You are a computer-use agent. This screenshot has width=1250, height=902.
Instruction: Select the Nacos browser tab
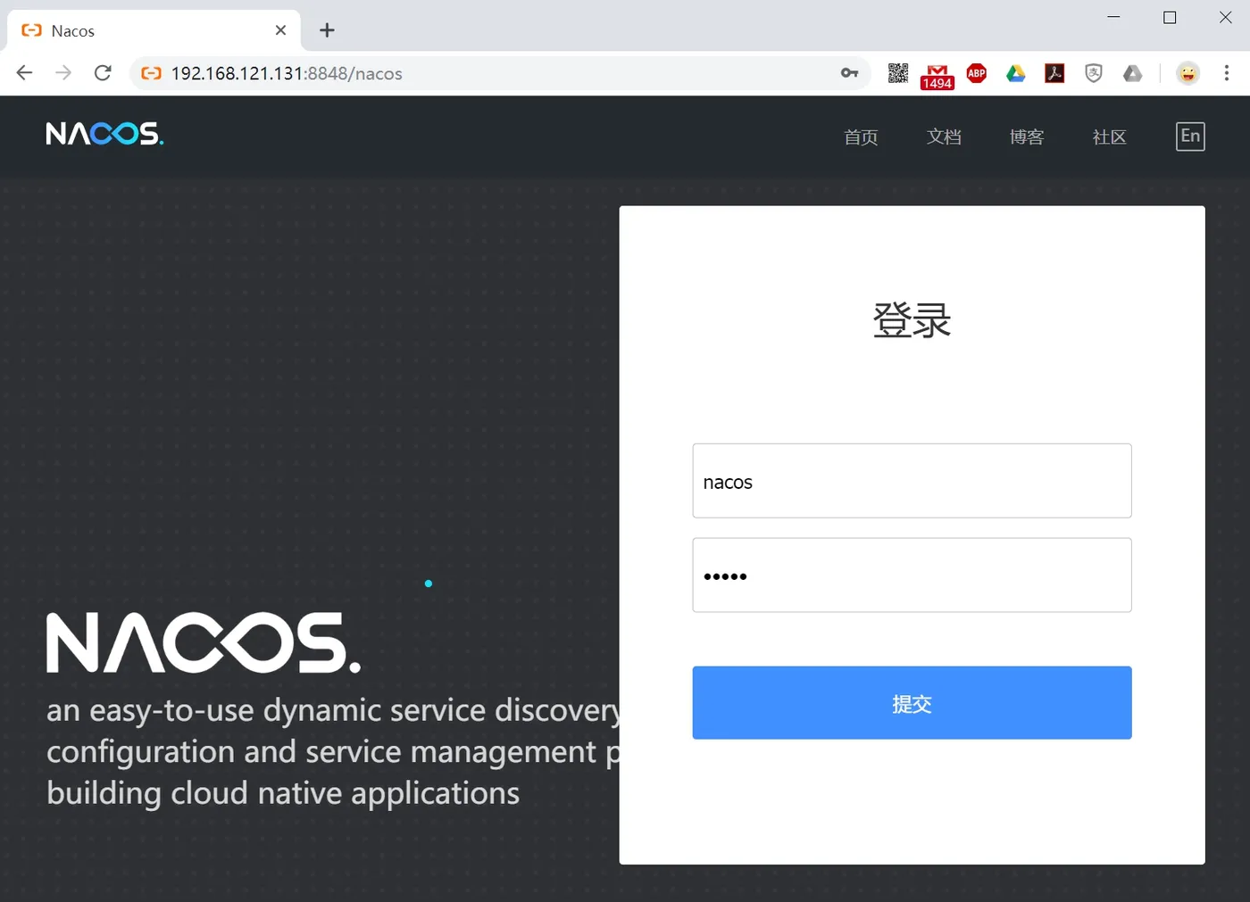pyautogui.click(x=154, y=30)
